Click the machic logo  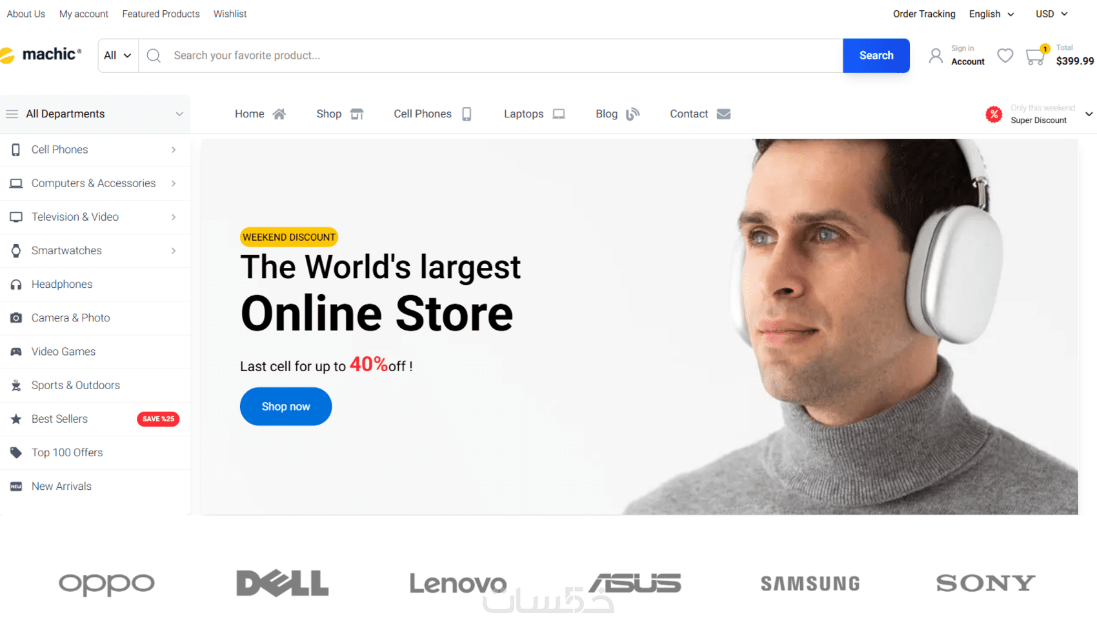pyautogui.click(x=41, y=55)
